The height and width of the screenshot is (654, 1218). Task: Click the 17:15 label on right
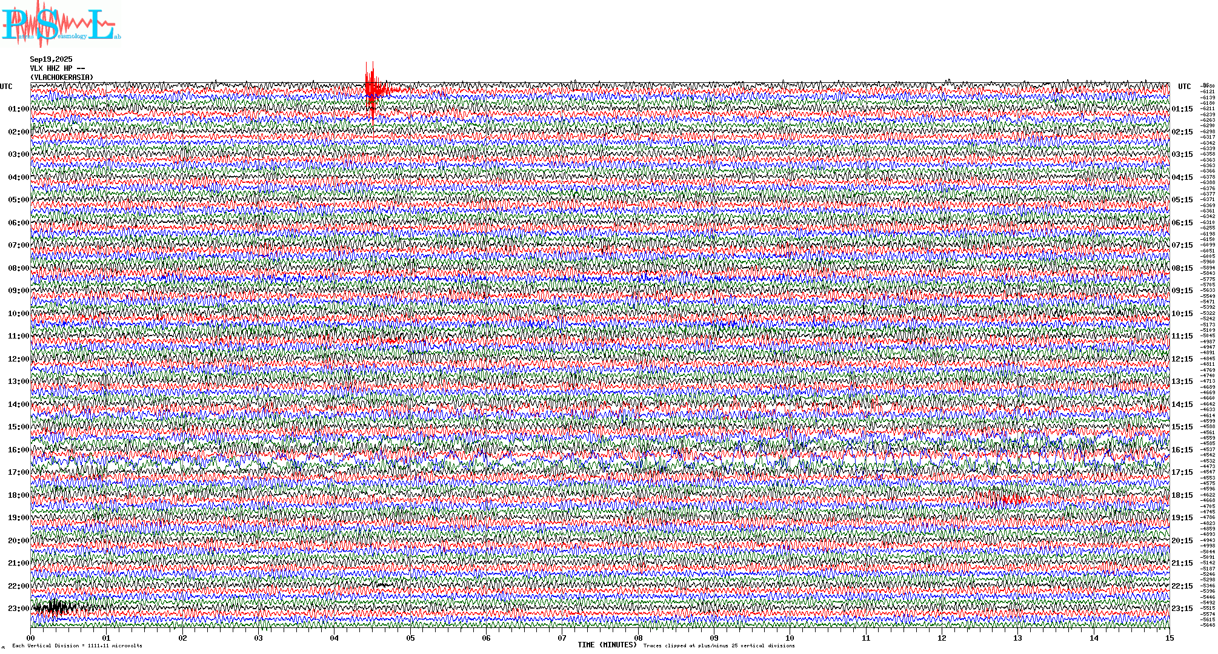(x=1182, y=472)
